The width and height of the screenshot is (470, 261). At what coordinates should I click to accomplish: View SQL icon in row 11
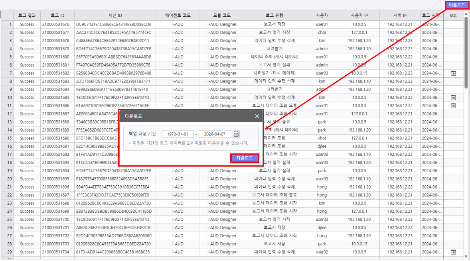pos(453,106)
